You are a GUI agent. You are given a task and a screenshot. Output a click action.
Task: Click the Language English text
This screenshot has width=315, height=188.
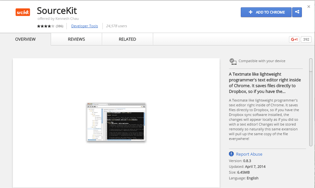click(x=243, y=178)
